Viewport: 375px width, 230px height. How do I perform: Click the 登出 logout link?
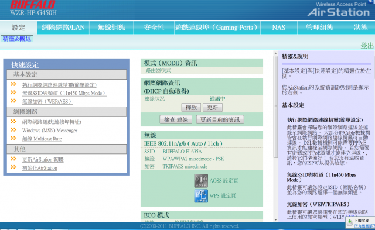(367, 46)
